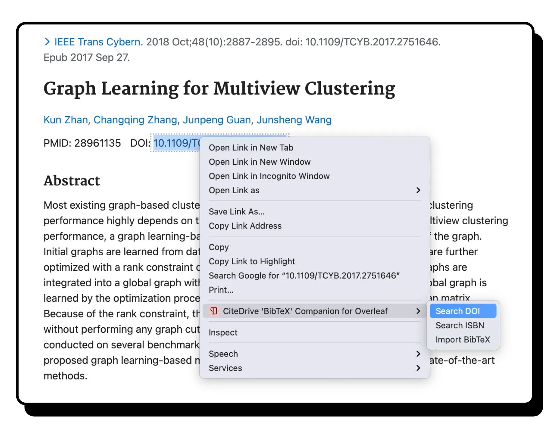Select Copy Link Address
556x434 pixels.
[x=245, y=226]
